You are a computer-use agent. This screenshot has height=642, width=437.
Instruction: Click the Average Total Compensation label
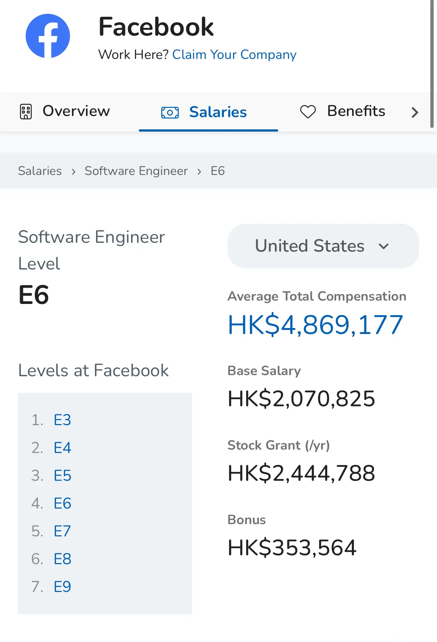pos(317,296)
